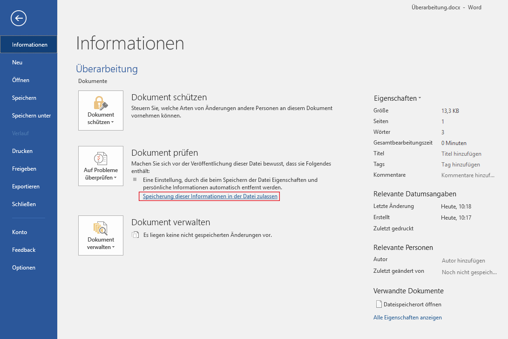
Task: Click the Dokumente path text
Action: [93, 81]
